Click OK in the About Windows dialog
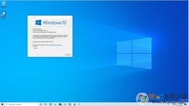 (x=68, y=55)
